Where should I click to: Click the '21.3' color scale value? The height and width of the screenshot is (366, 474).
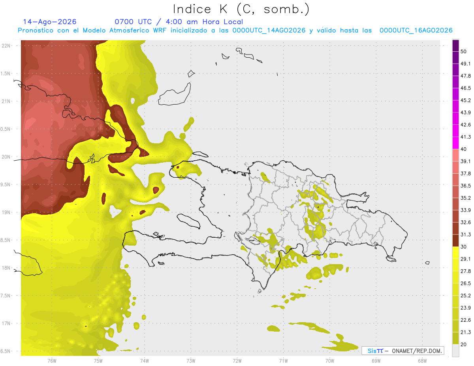[466, 332]
